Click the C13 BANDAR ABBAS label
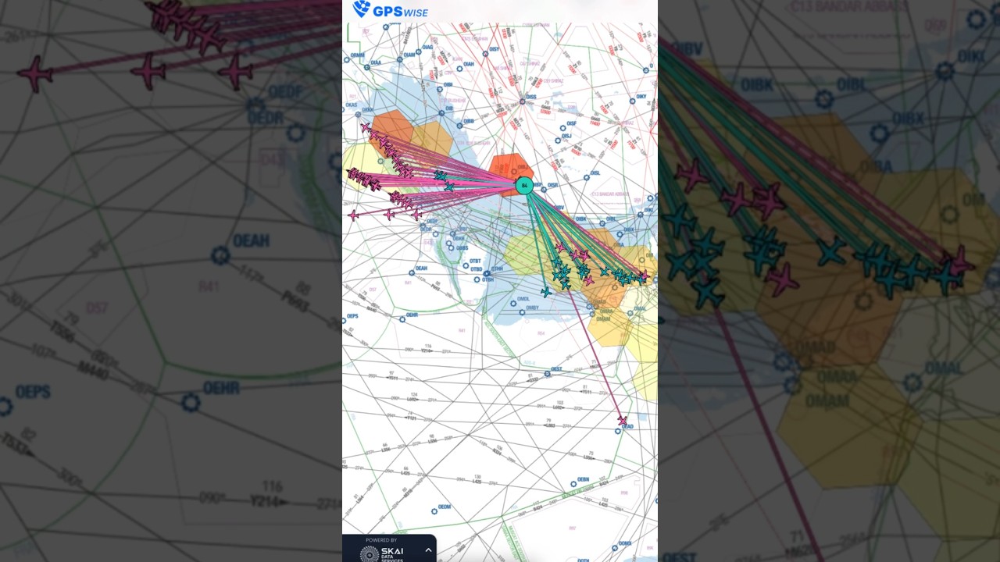Screen dimensions: 1000x562 610,194
